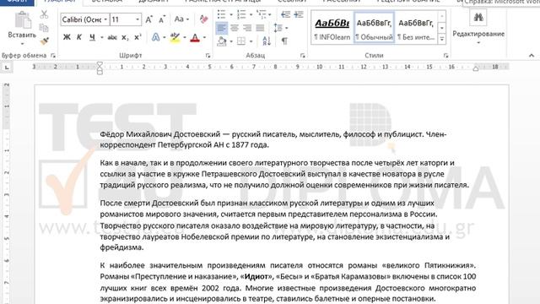The width and height of the screenshot is (540, 304).
Task: Open underline style dropdown arrow
Action: [x=102, y=37]
